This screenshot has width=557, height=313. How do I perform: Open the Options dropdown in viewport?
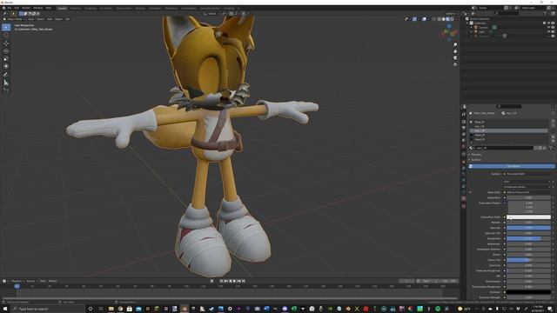click(451, 14)
